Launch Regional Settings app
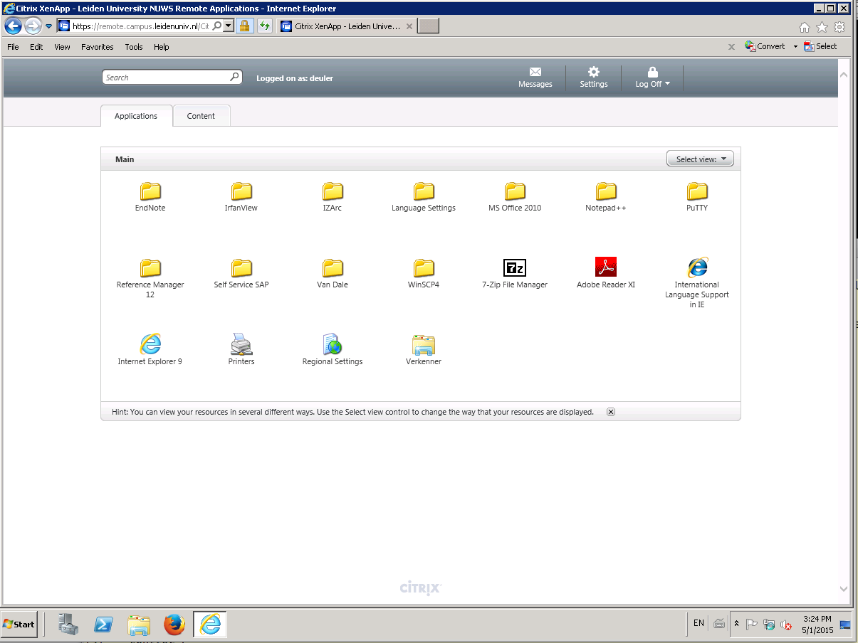858x643 pixels. [333, 345]
